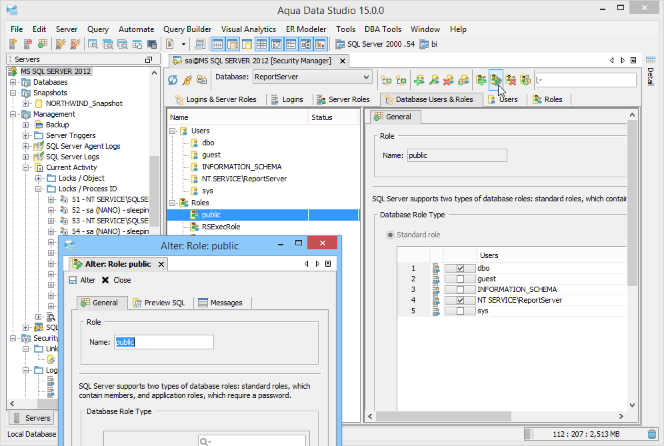Click the User Properties icon
This screenshot has height=446, width=664.
click(463, 79)
